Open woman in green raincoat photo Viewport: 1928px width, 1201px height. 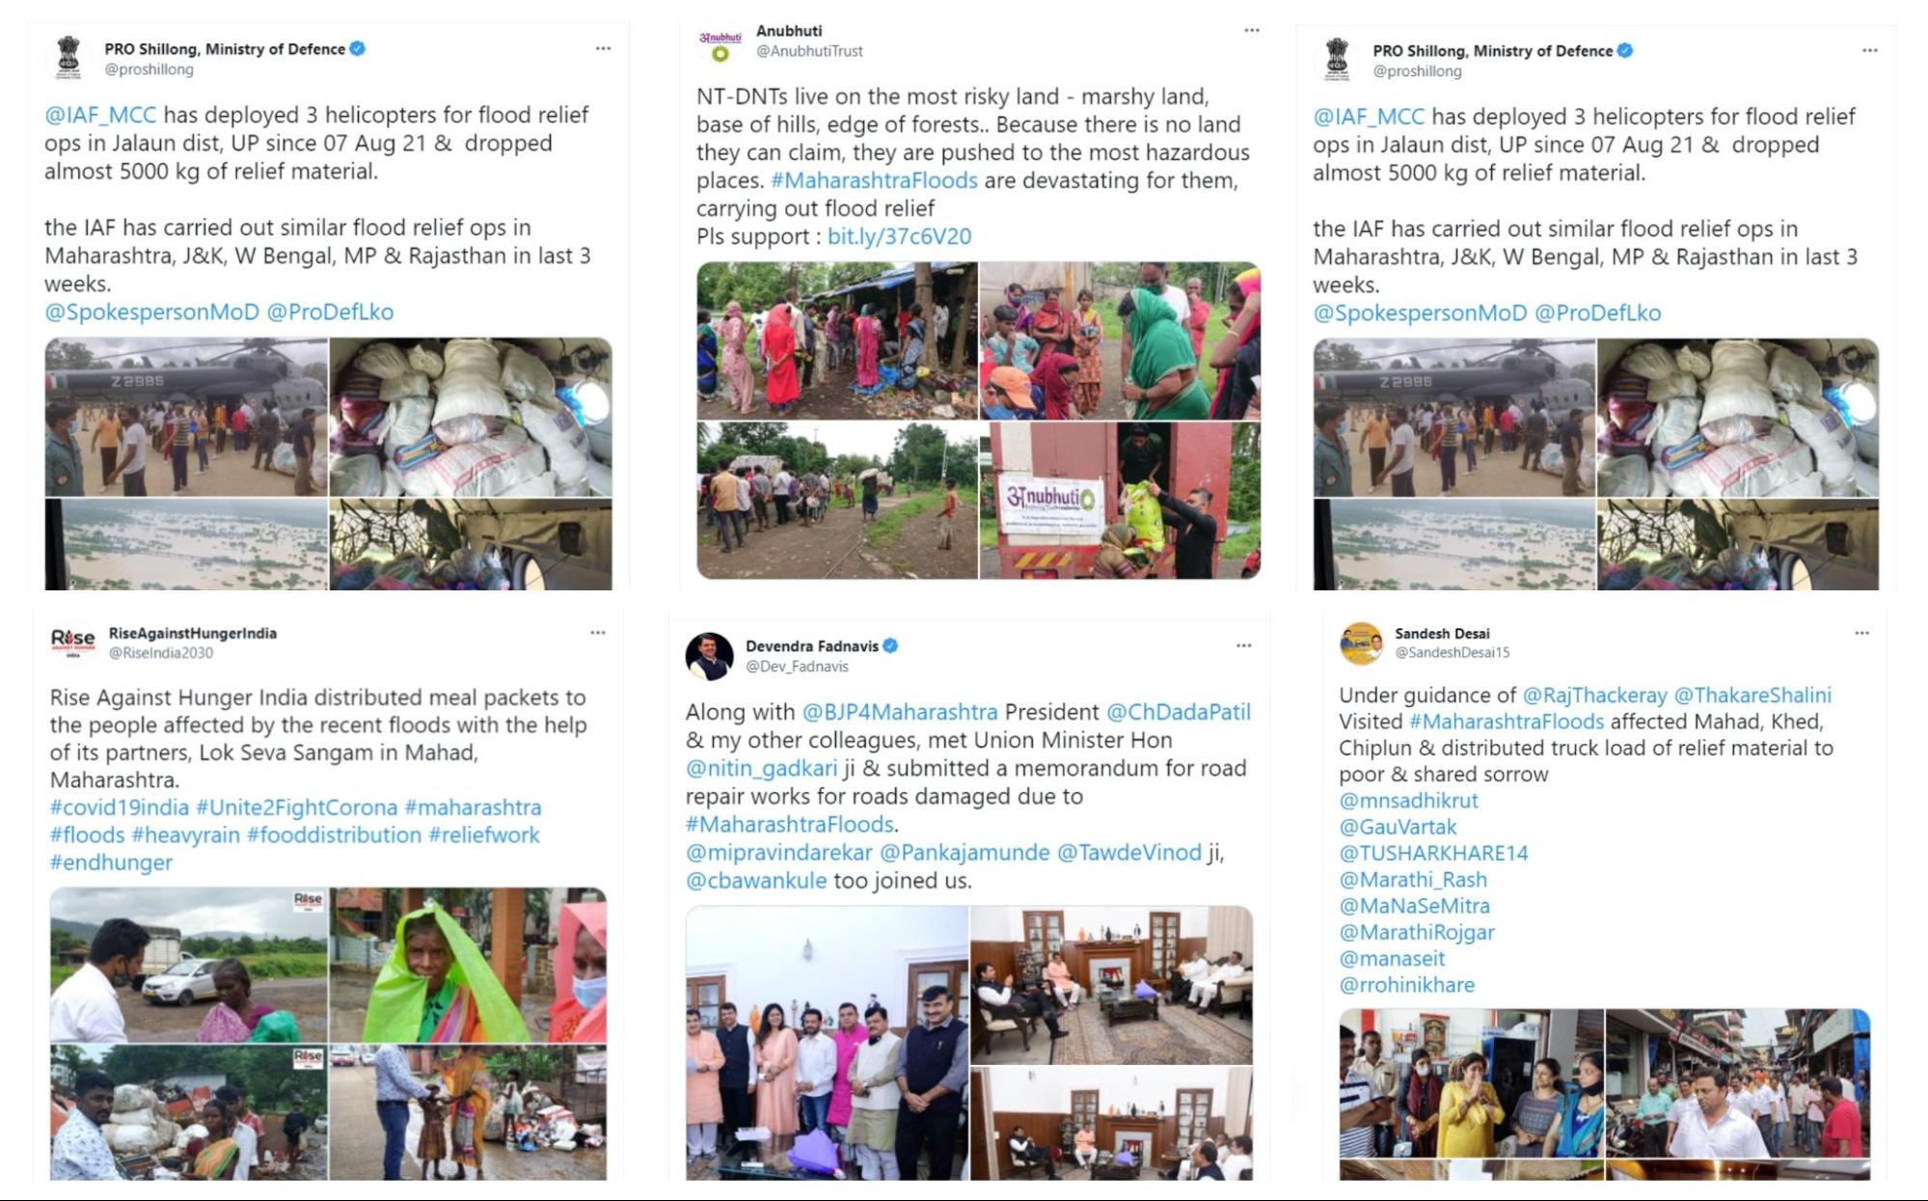coord(469,965)
